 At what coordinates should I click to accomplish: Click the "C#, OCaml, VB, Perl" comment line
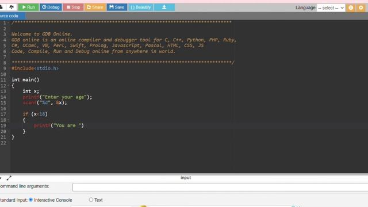pyautogui.click(x=108, y=45)
